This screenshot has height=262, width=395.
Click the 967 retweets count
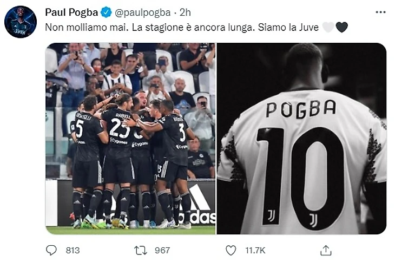point(162,250)
